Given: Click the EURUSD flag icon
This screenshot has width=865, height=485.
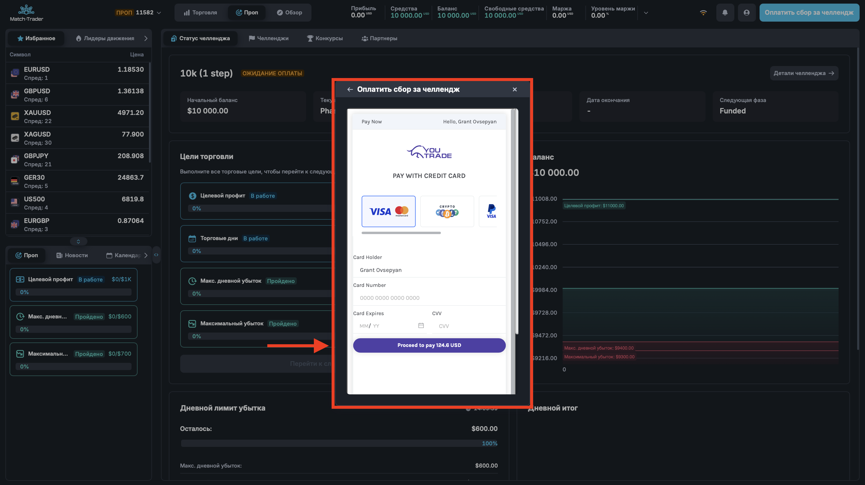Looking at the screenshot, I should coord(15,73).
